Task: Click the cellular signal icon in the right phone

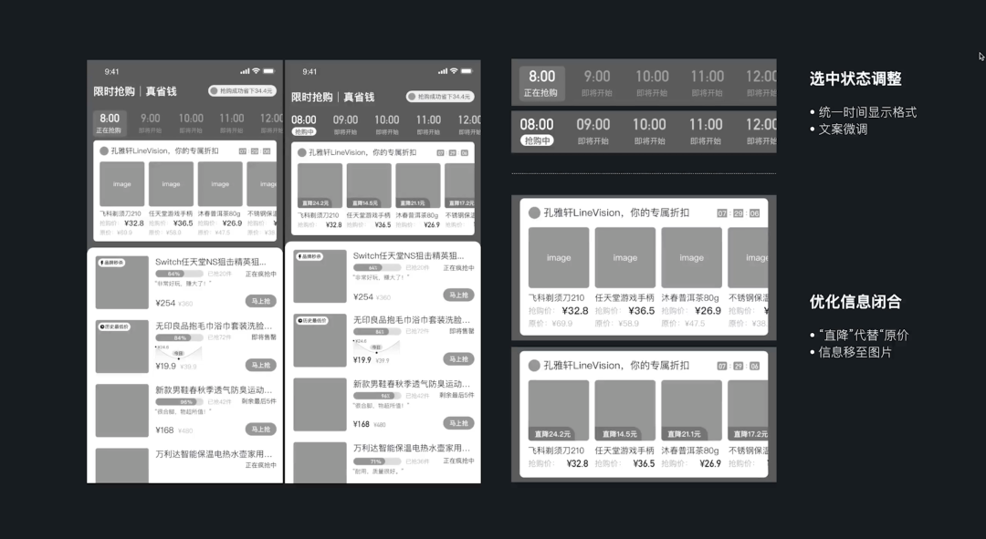Action: point(443,71)
